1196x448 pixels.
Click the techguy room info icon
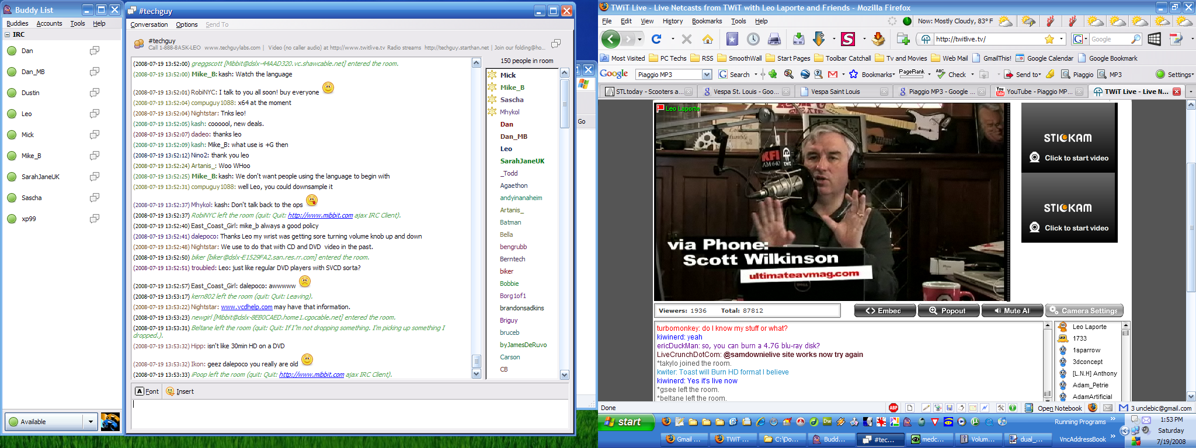[x=556, y=43]
